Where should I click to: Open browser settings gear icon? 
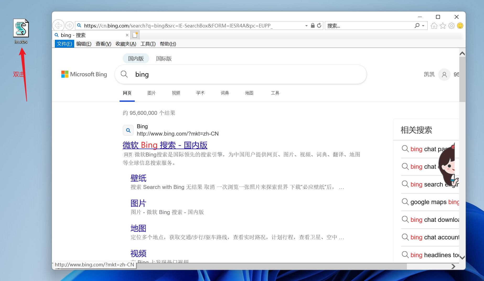451,26
